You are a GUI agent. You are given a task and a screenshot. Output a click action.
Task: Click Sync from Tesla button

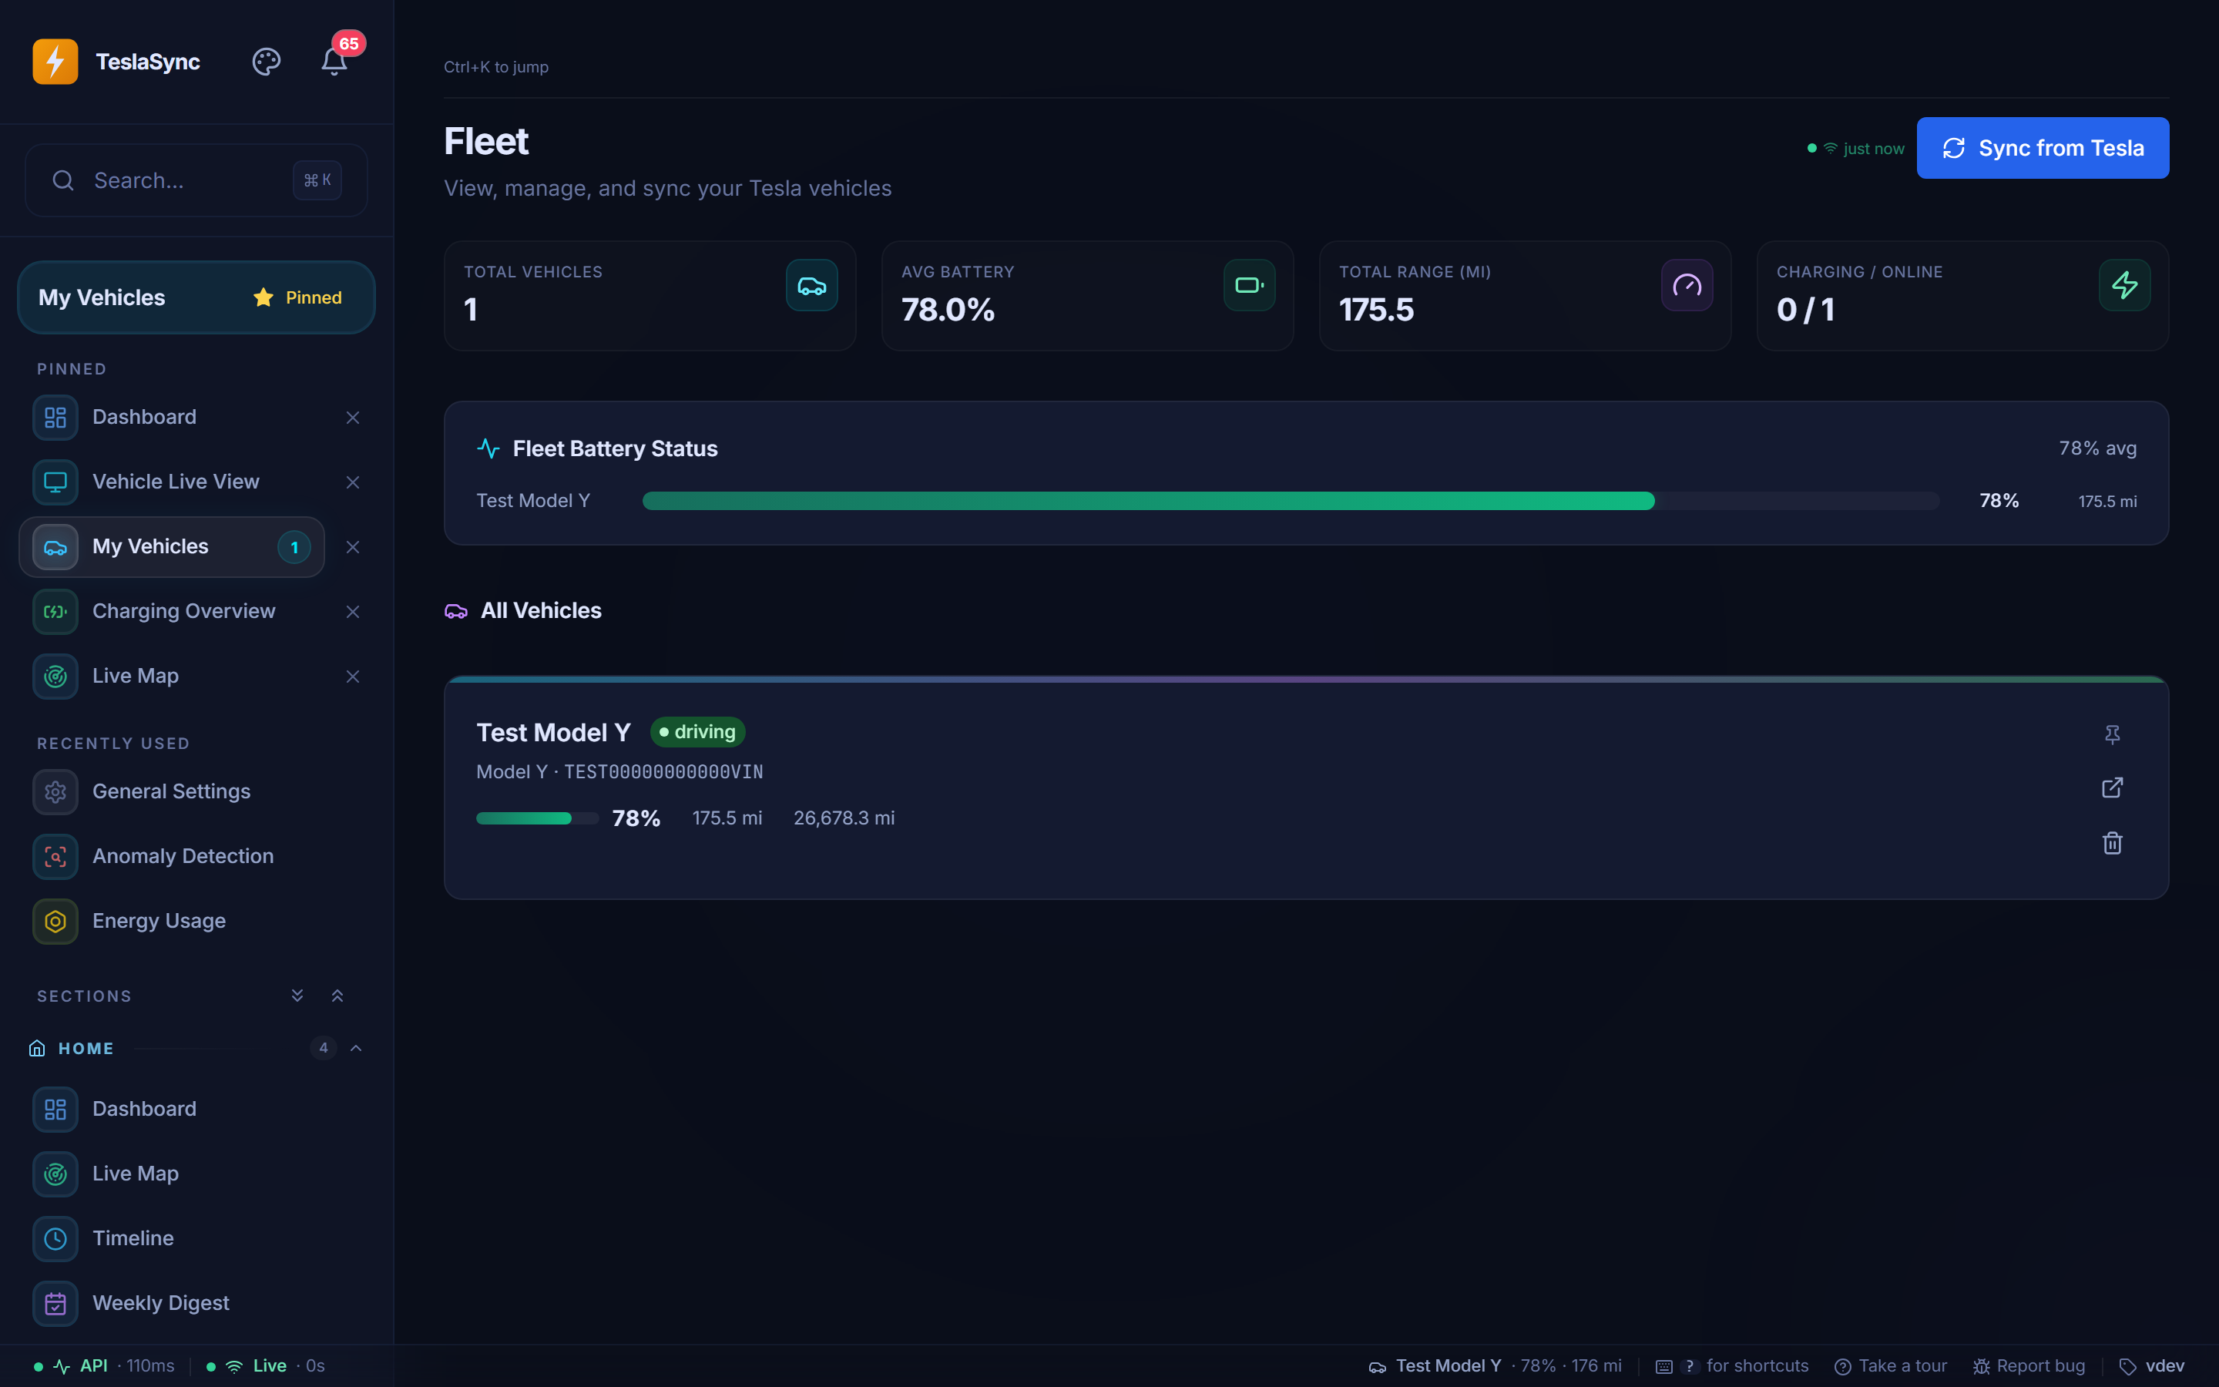click(2042, 148)
